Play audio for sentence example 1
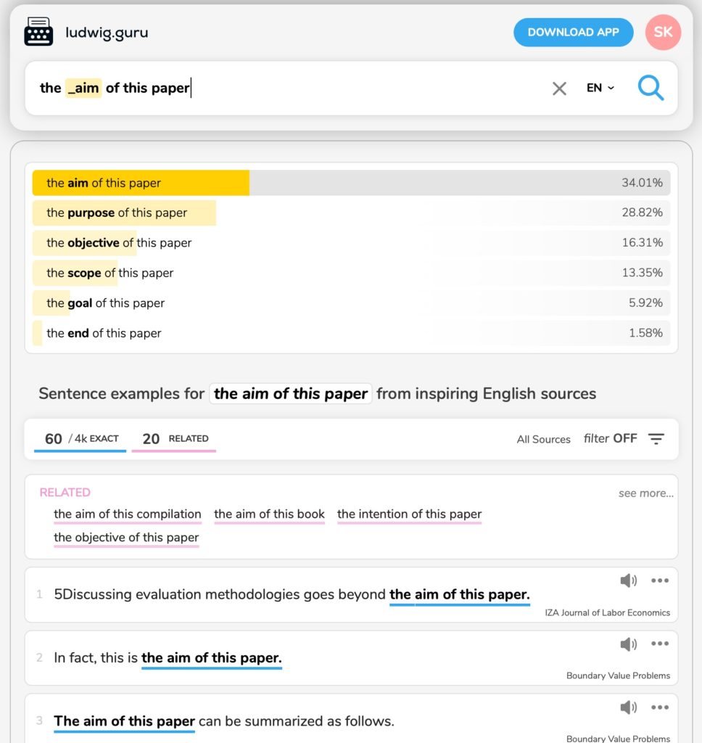This screenshot has width=702, height=743. (x=628, y=580)
